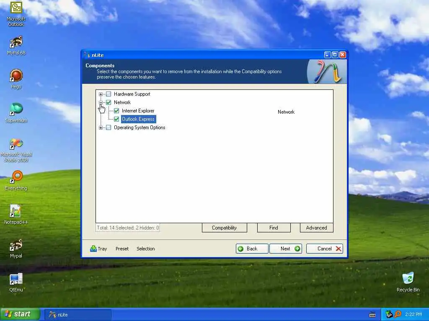
Task: Select the Operating System Options label
Action: pyautogui.click(x=140, y=127)
